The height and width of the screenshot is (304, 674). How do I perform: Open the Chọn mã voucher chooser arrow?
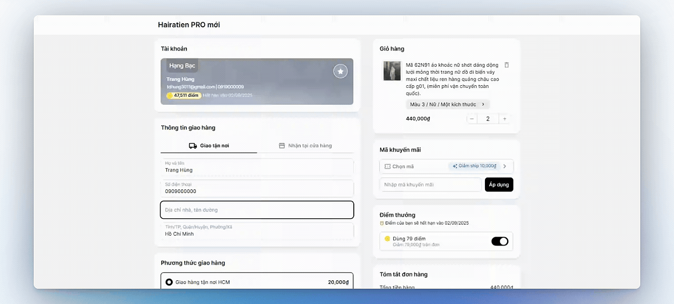(504, 166)
